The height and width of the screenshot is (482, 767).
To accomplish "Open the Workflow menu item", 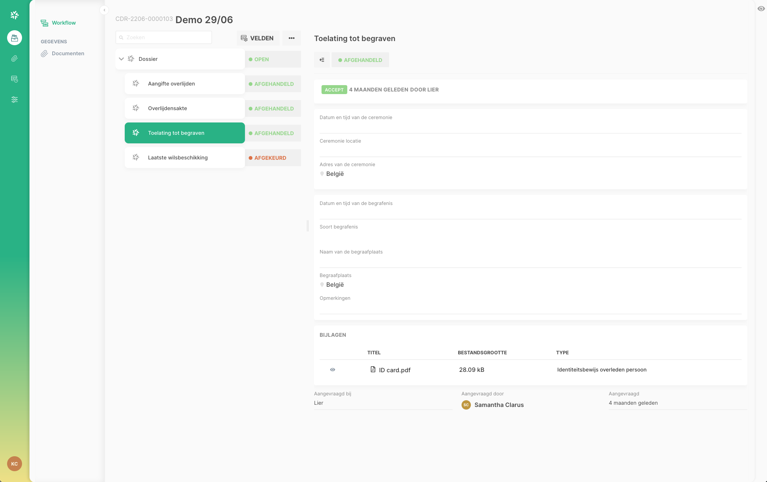I will click(x=63, y=23).
